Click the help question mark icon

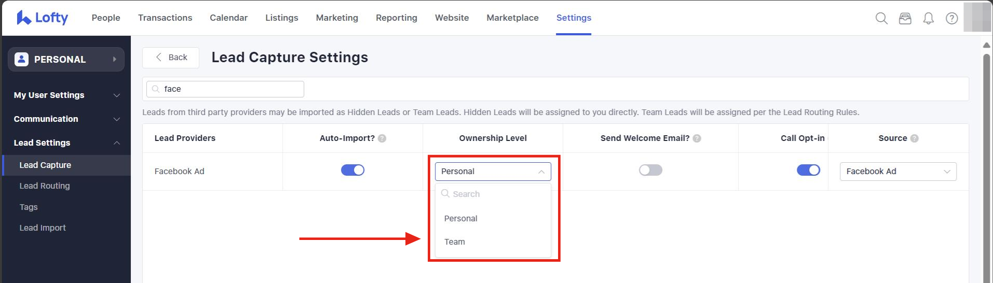tap(951, 18)
